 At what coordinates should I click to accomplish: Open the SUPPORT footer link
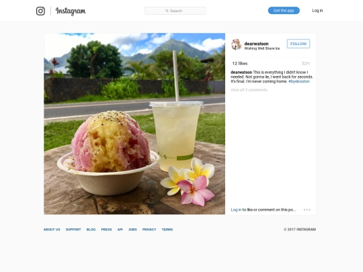(x=73, y=230)
